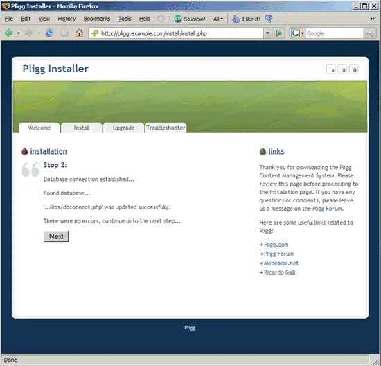Image resolution: width=381 pixels, height=366 pixels.
Task: Click the Pligg Installer heading
Action: click(x=55, y=69)
